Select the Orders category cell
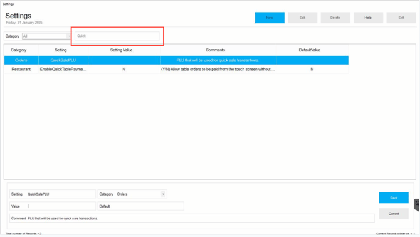Screen dimensions: 420x237 [21, 60]
